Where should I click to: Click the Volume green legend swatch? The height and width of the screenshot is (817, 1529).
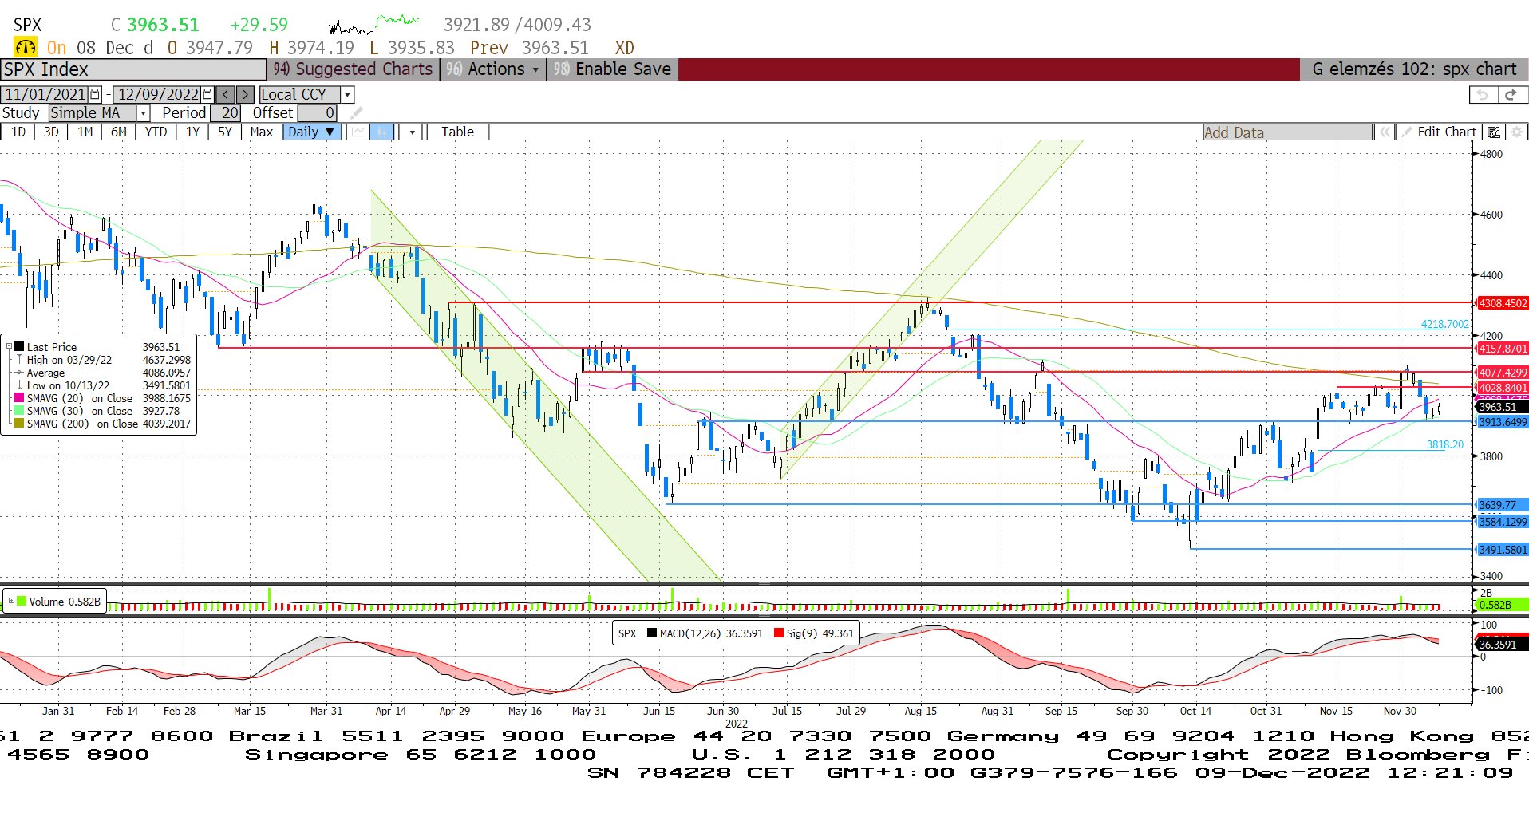click(x=22, y=602)
